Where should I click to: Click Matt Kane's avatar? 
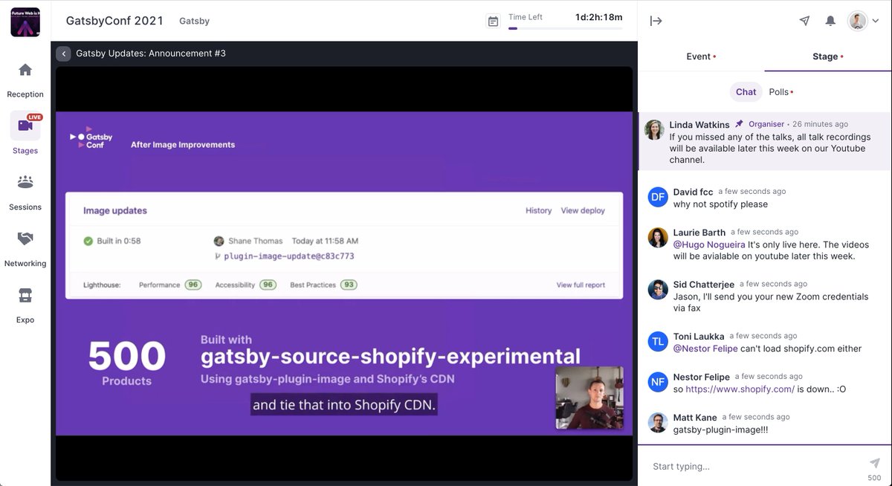[658, 422]
